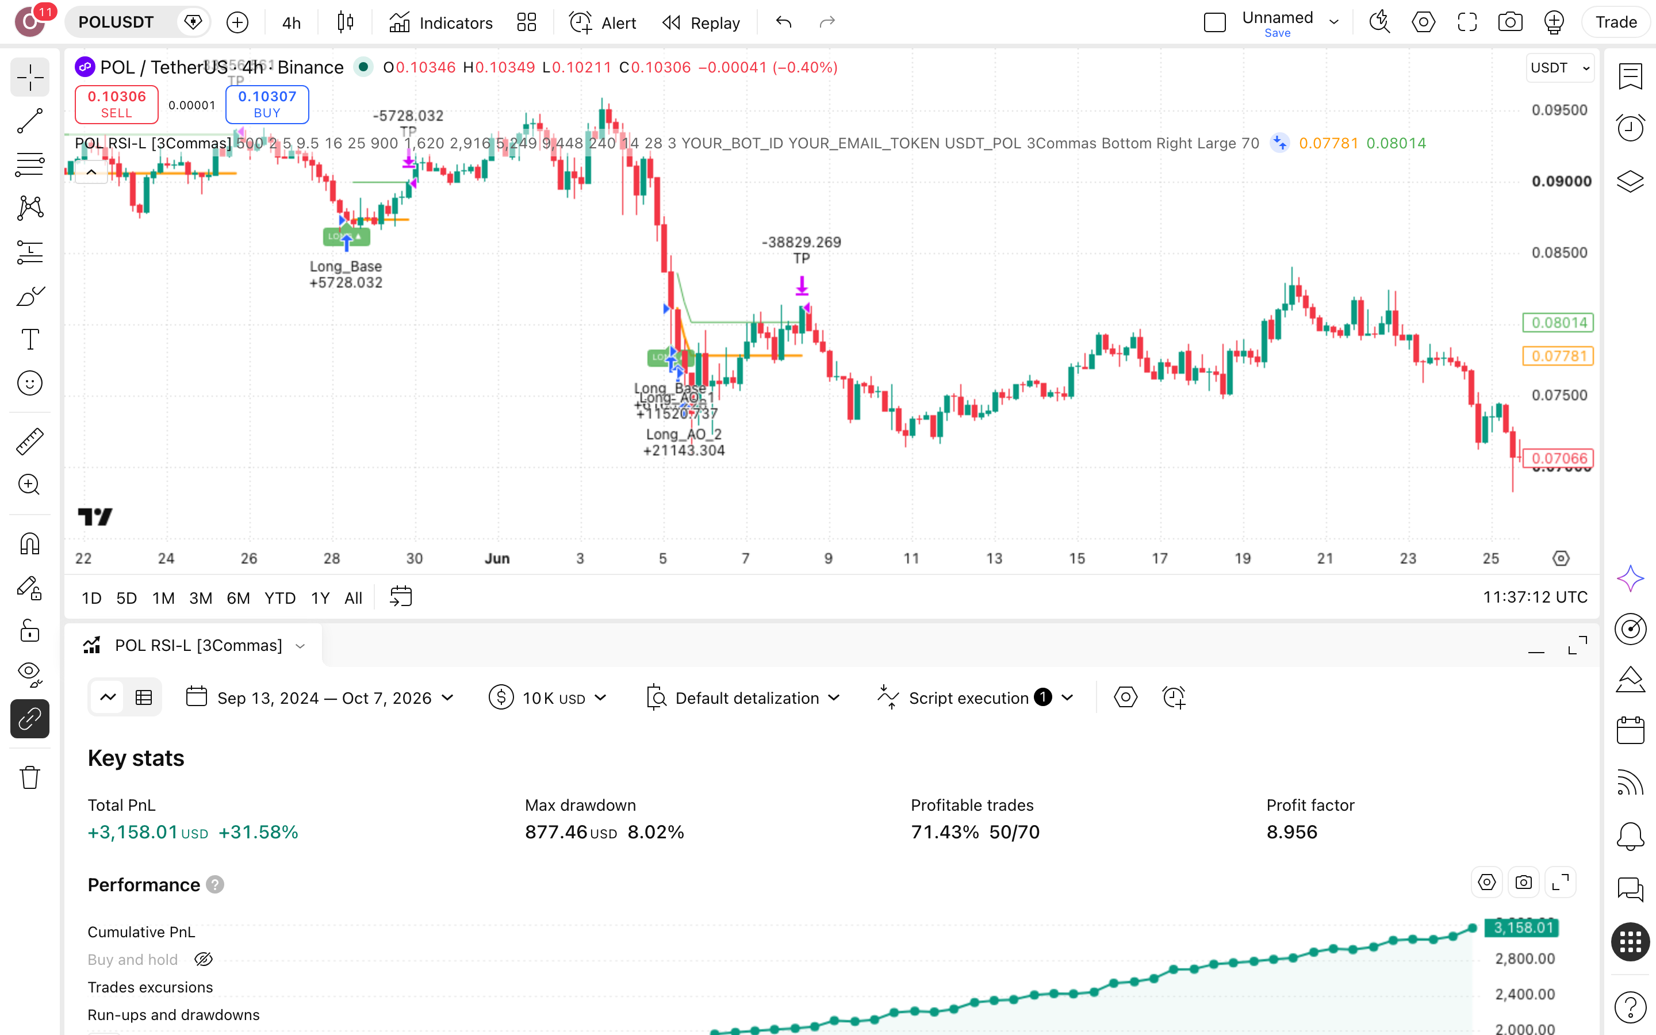Expand the USDT currency dropdown
Screen dimensions: 1656x1035
pyautogui.click(x=1559, y=68)
